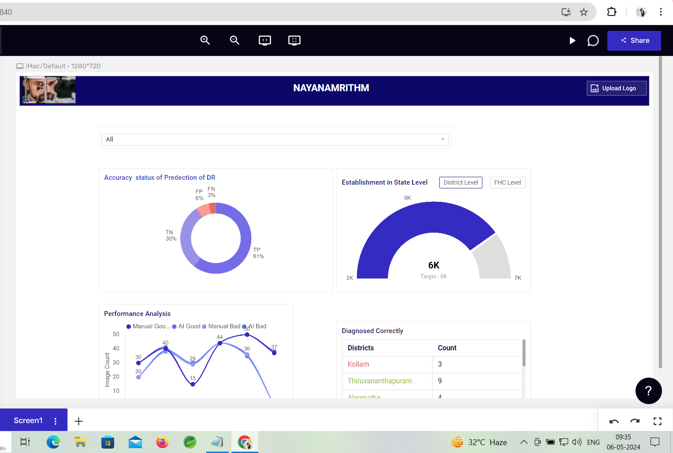The image size is (673, 453).
Task: Add a new screen with plus button
Action: 78,421
